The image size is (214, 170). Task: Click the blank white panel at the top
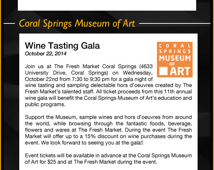107,5
